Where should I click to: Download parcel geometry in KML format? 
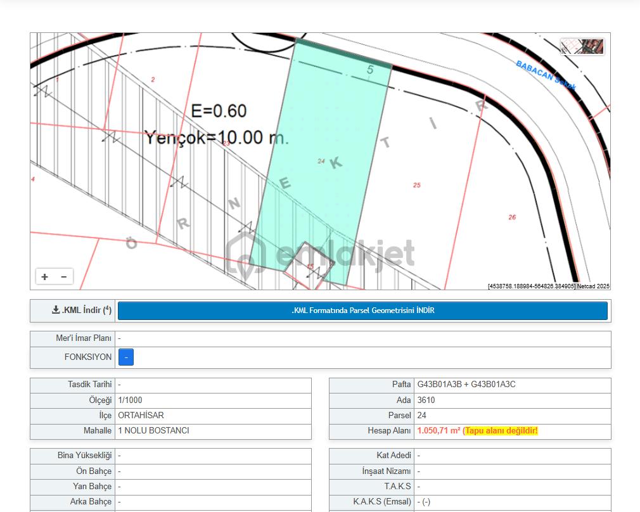362,310
